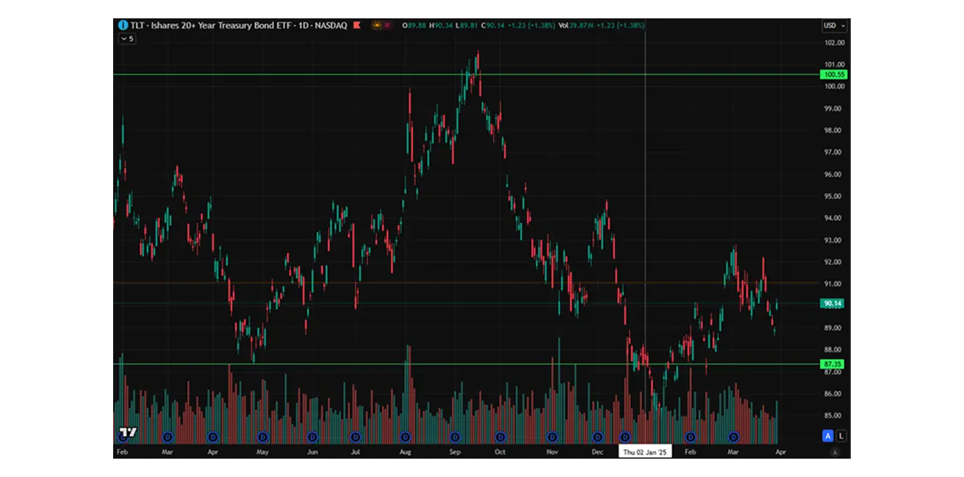The image size is (964, 477).
Task: Open the dividend marker above the Oct label
Action: pos(500,437)
